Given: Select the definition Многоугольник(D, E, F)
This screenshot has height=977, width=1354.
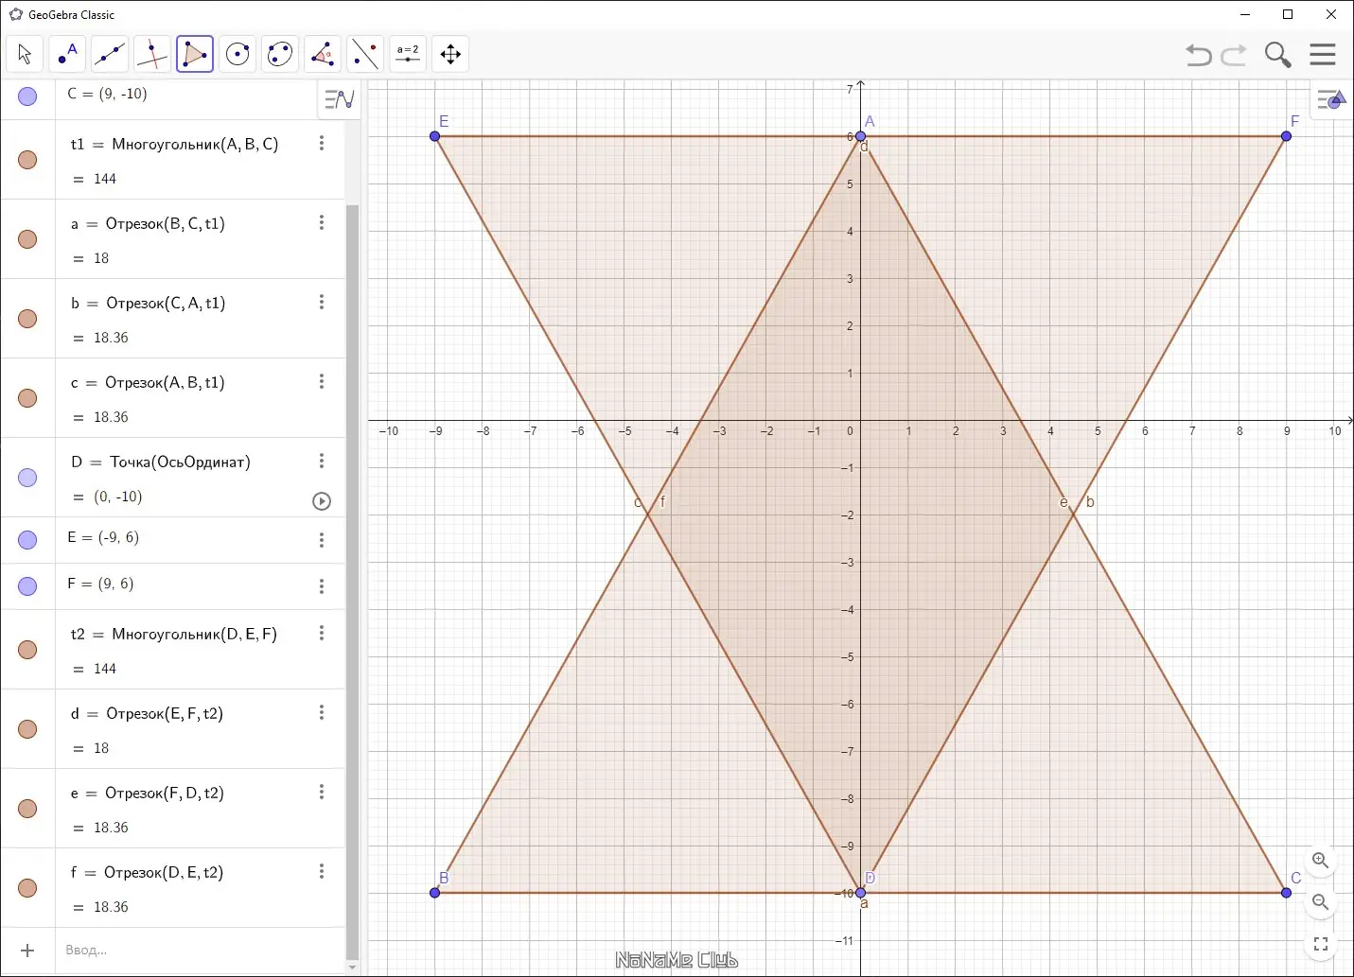Looking at the screenshot, I should click(x=195, y=635).
